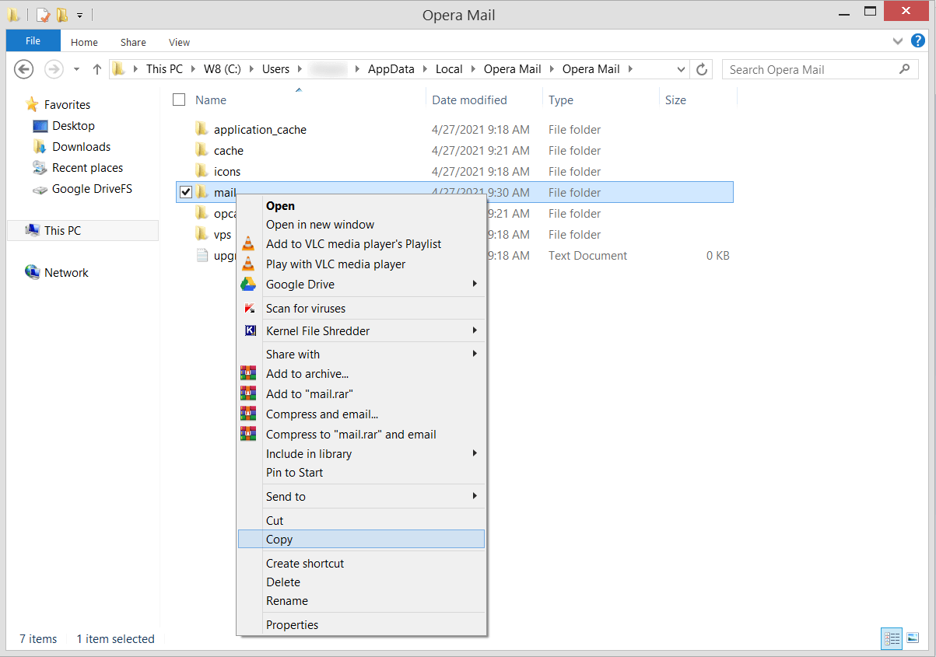Open Customize Quick Access Toolbar dropdown
Screen dimensions: 936x657
point(79,15)
